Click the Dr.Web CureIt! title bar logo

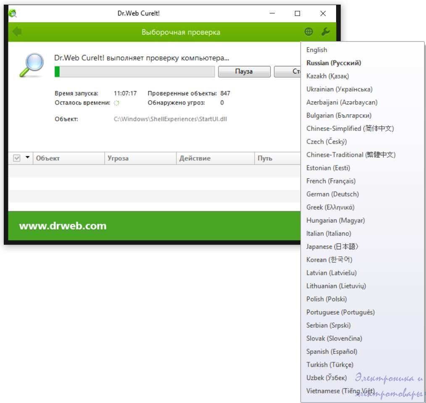pyautogui.click(x=13, y=13)
